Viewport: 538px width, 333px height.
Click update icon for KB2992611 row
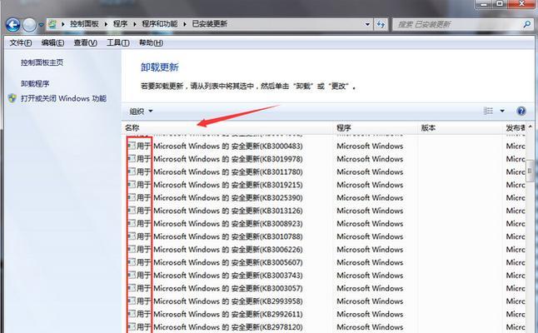tap(132, 314)
